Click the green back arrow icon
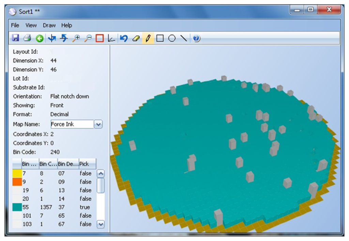This screenshot has width=349, height=241. coord(40,38)
